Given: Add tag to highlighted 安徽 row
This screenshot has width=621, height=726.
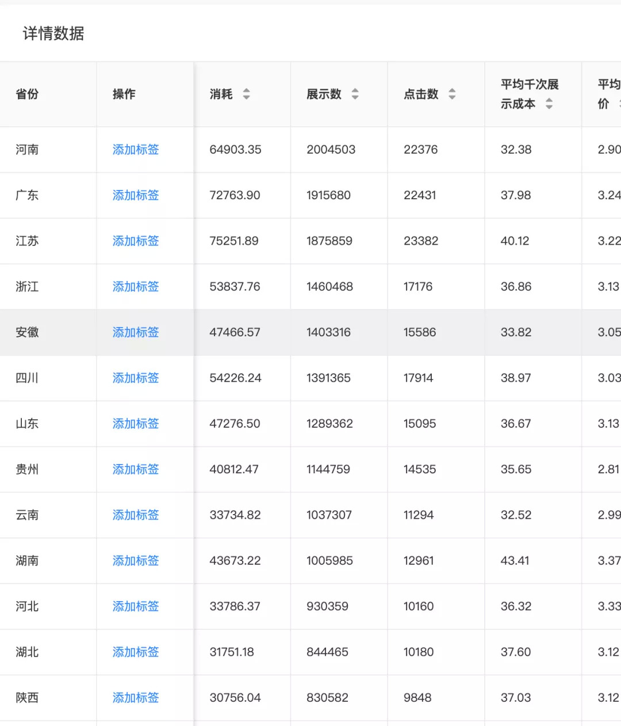Looking at the screenshot, I should tap(136, 332).
